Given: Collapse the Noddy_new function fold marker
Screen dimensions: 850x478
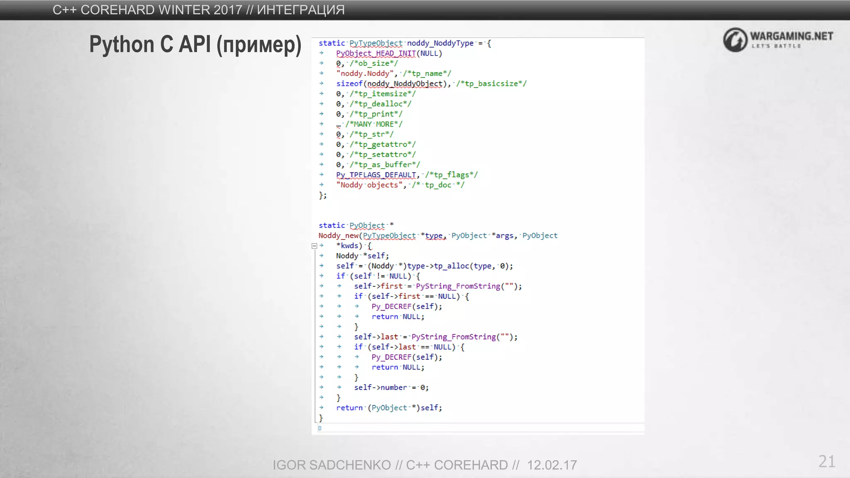Looking at the screenshot, I should pyautogui.click(x=314, y=246).
